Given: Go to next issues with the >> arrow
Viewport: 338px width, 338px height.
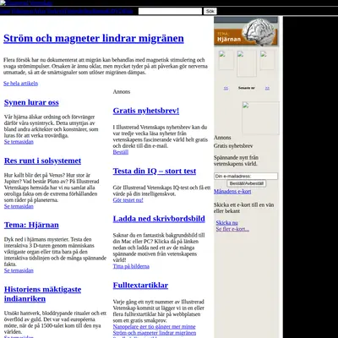Looking at the screenshot, I should pyautogui.click(x=267, y=88).
